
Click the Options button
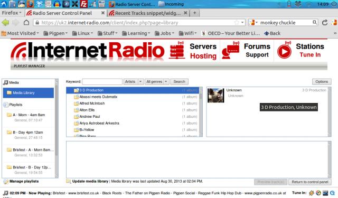point(322,82)
